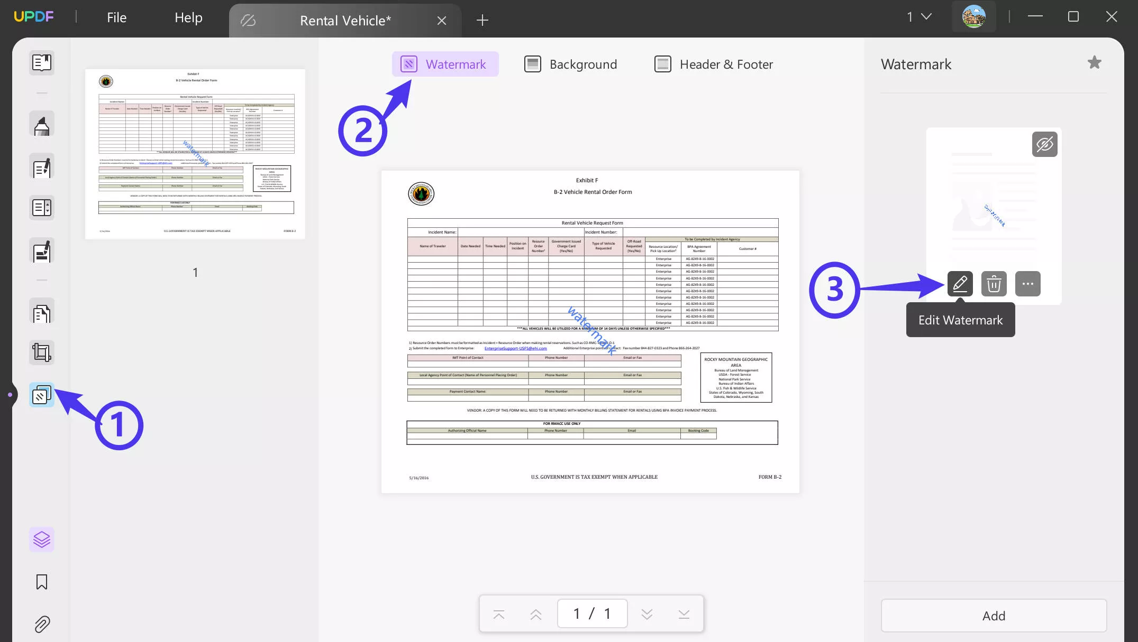Toggle the star favorite icon
The image size is (1138, 642).
click(x=1094, y=62)
